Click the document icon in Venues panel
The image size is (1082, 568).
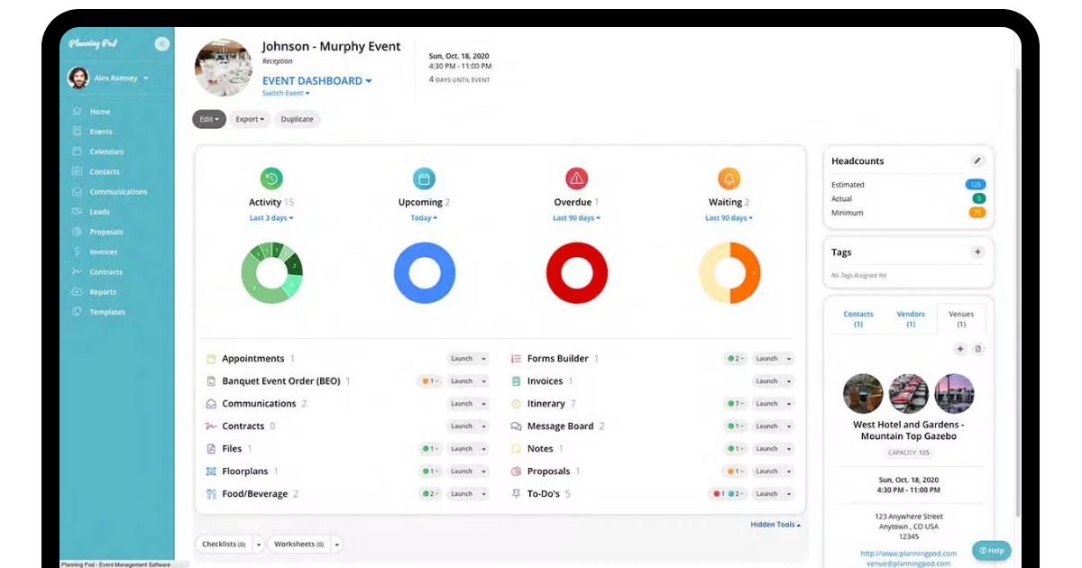tap(978, 349)
